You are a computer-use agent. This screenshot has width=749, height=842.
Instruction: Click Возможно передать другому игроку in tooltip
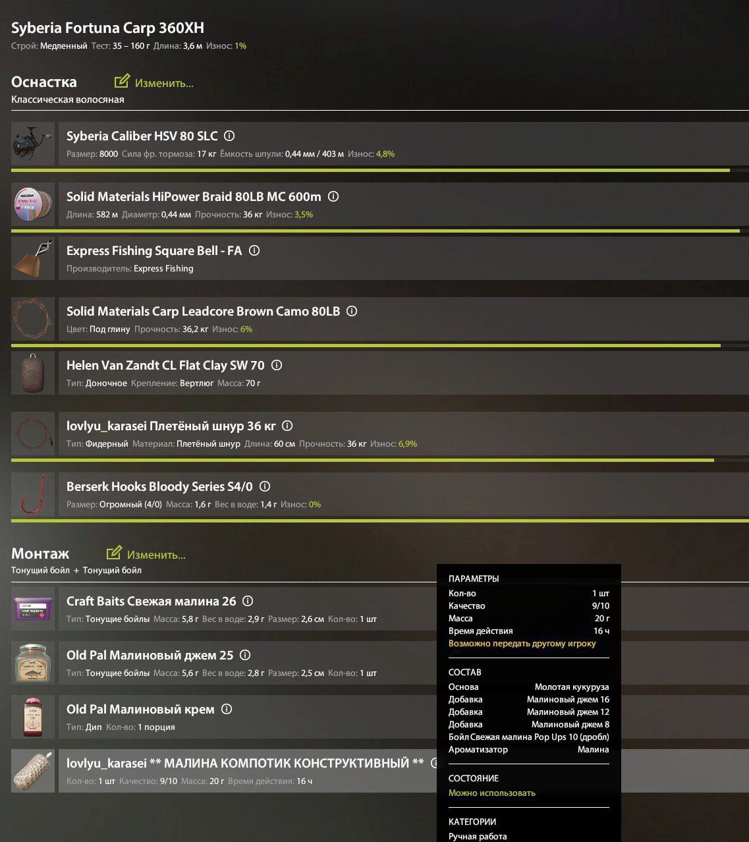coord(522,643)
